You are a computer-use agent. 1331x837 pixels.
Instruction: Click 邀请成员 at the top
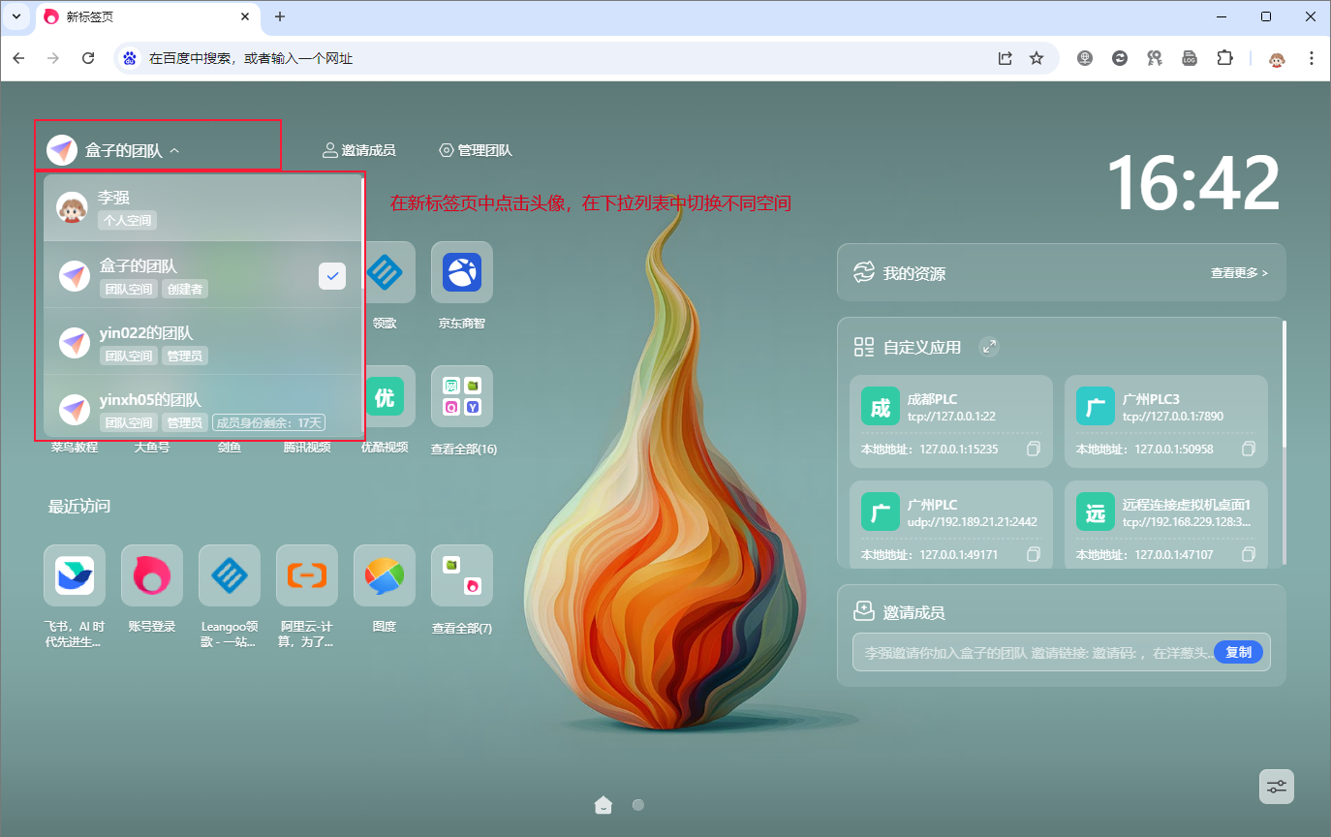pyautogui.click(x=358, y=150)
